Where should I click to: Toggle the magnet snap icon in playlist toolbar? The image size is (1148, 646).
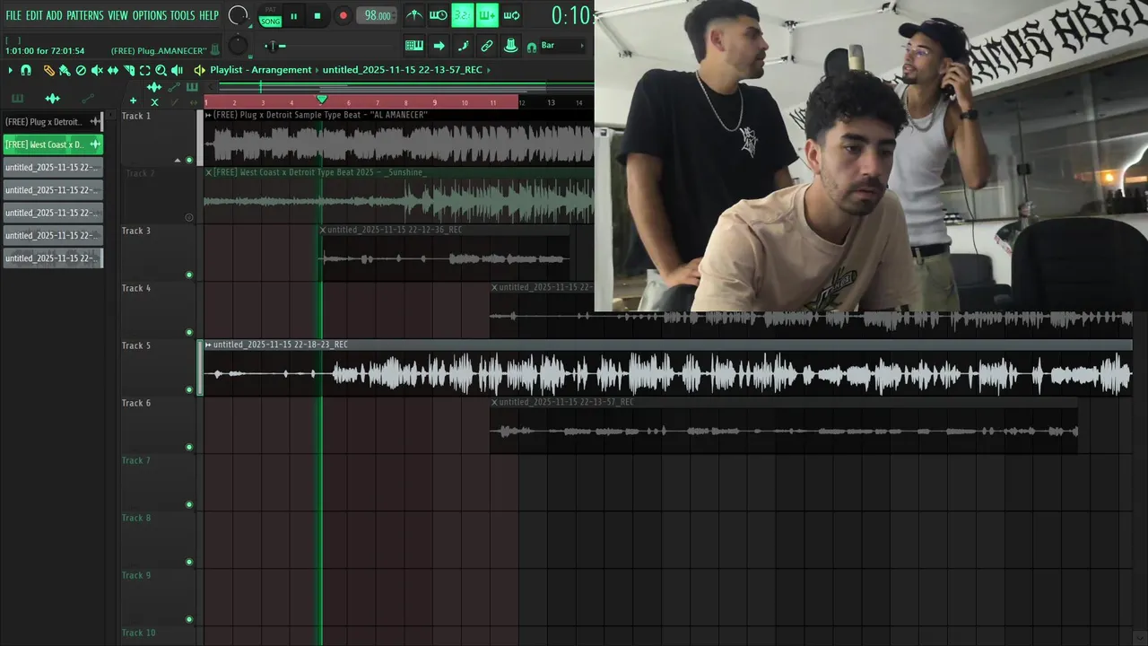pyautogui.click(x=26, y=70)
